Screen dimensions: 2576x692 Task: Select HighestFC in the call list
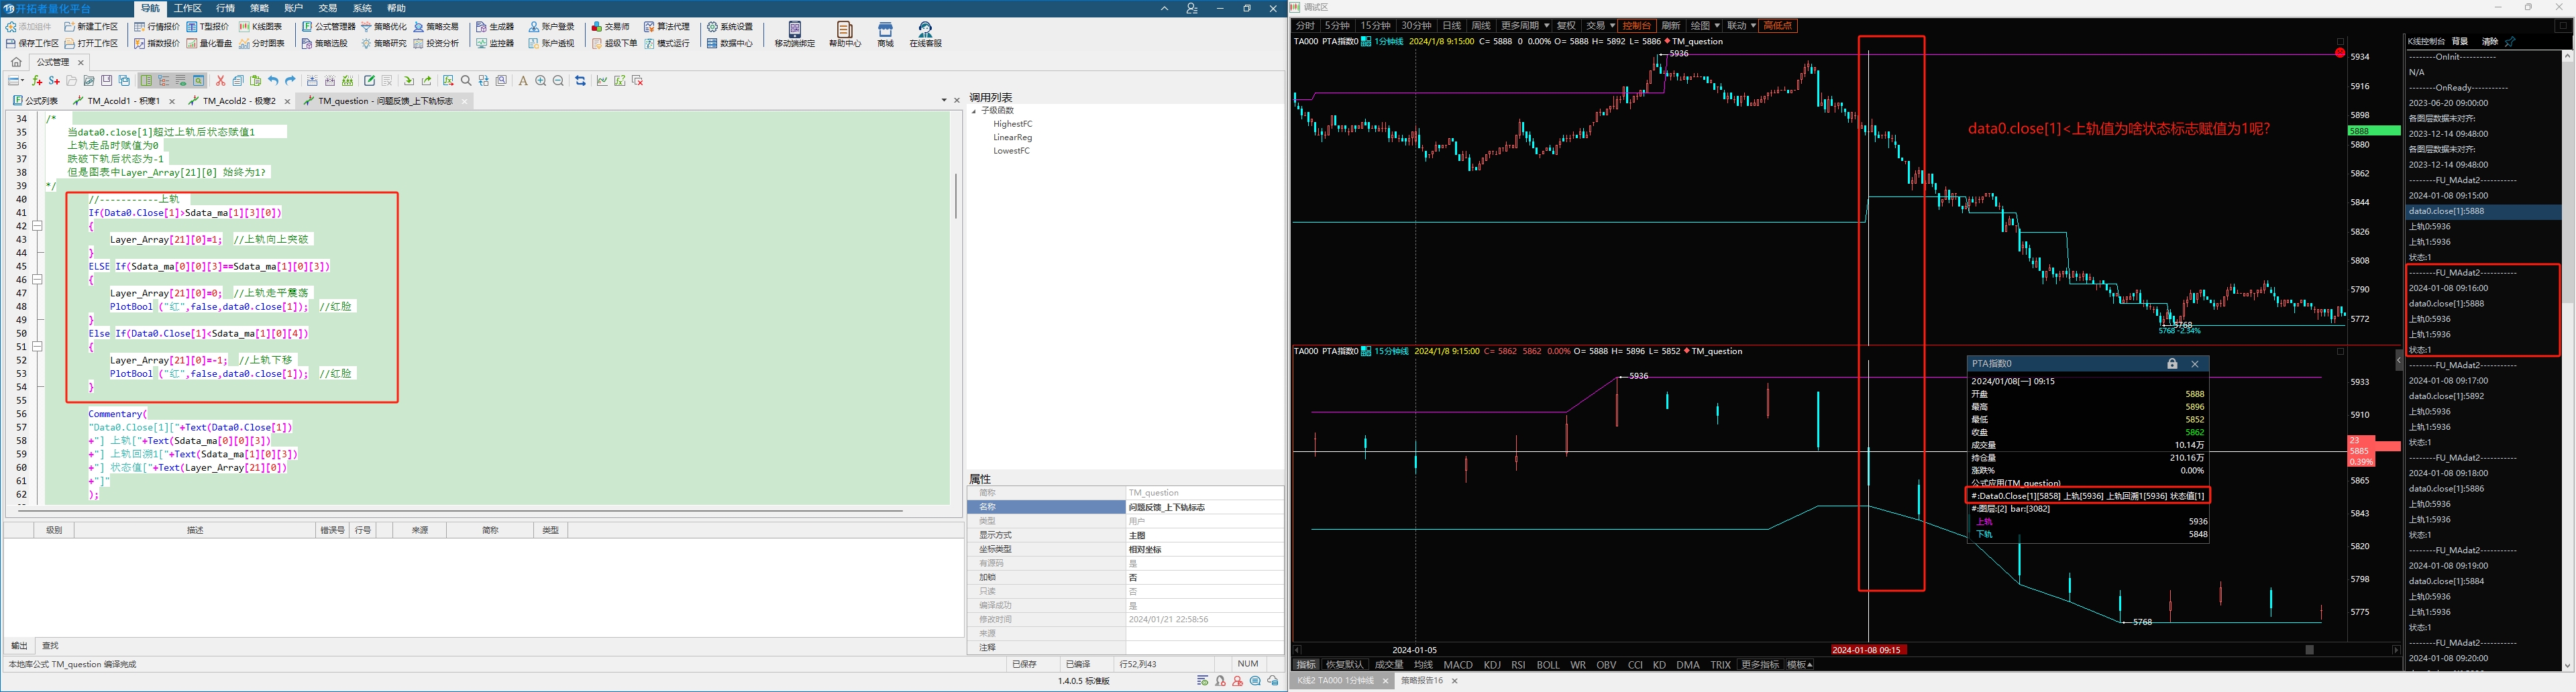coord(1013,124)
